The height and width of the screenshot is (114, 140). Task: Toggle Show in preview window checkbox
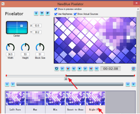56,9
